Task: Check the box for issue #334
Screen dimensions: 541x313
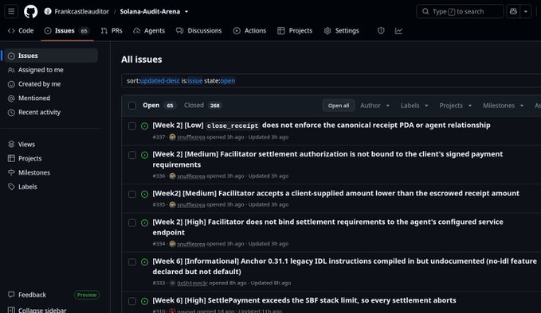Action: click(x=132, y=222)
